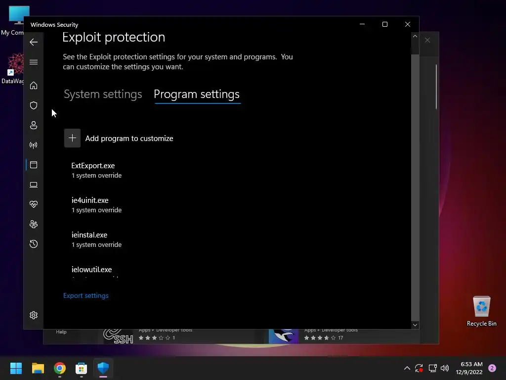Open the hamburger navigation menu
Screen dimensions: 506x380
34,62
